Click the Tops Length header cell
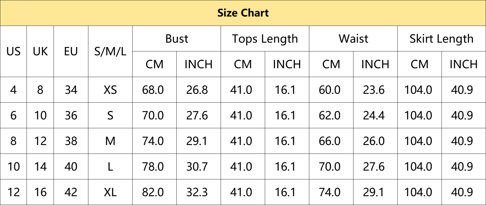 [265, 39]
